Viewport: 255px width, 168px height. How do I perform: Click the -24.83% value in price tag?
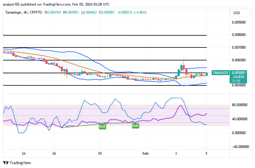coord(238,77)
